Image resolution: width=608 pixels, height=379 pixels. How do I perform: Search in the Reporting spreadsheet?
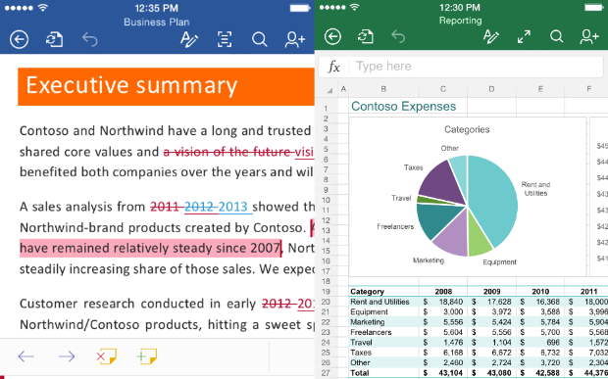click(x=556, y=37)
